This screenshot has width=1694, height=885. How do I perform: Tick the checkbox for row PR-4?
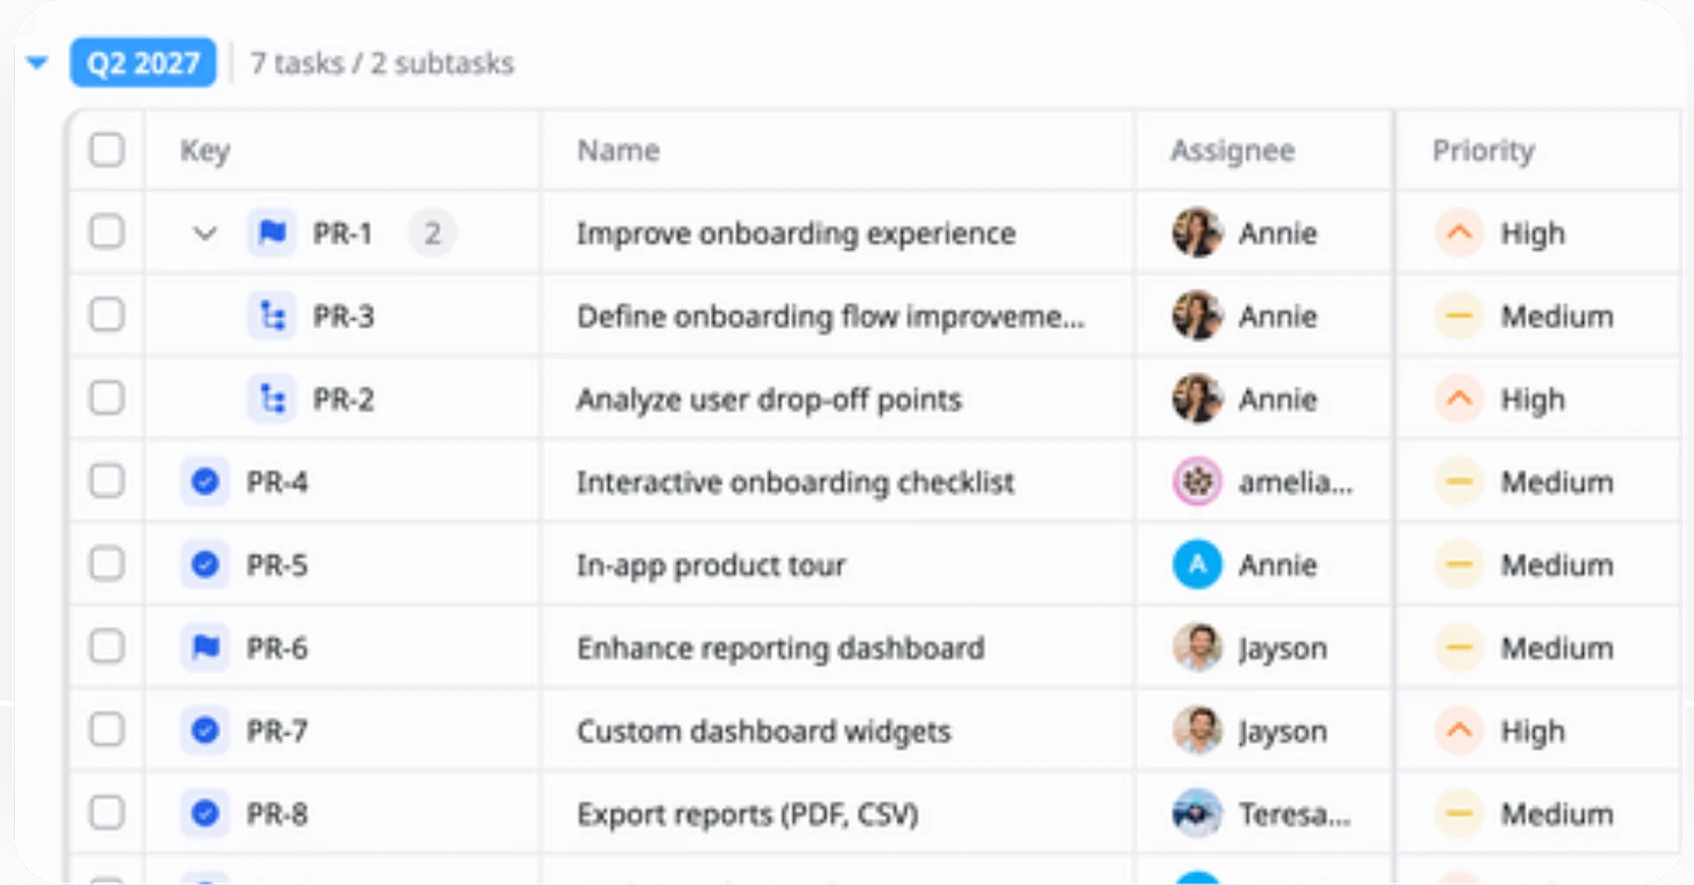107,481
